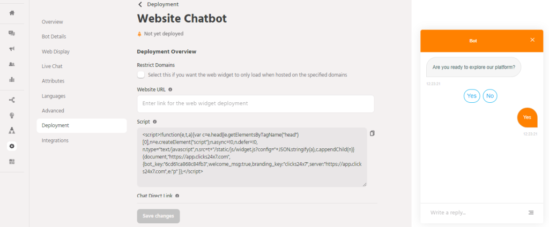Close the Bot chat widget
The image size is (549, 227).
click(532, 40)
